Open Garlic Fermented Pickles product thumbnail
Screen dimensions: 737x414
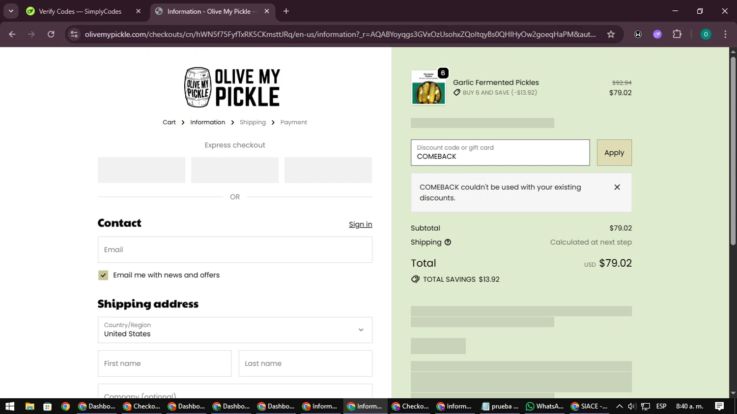tap(428, 87)
